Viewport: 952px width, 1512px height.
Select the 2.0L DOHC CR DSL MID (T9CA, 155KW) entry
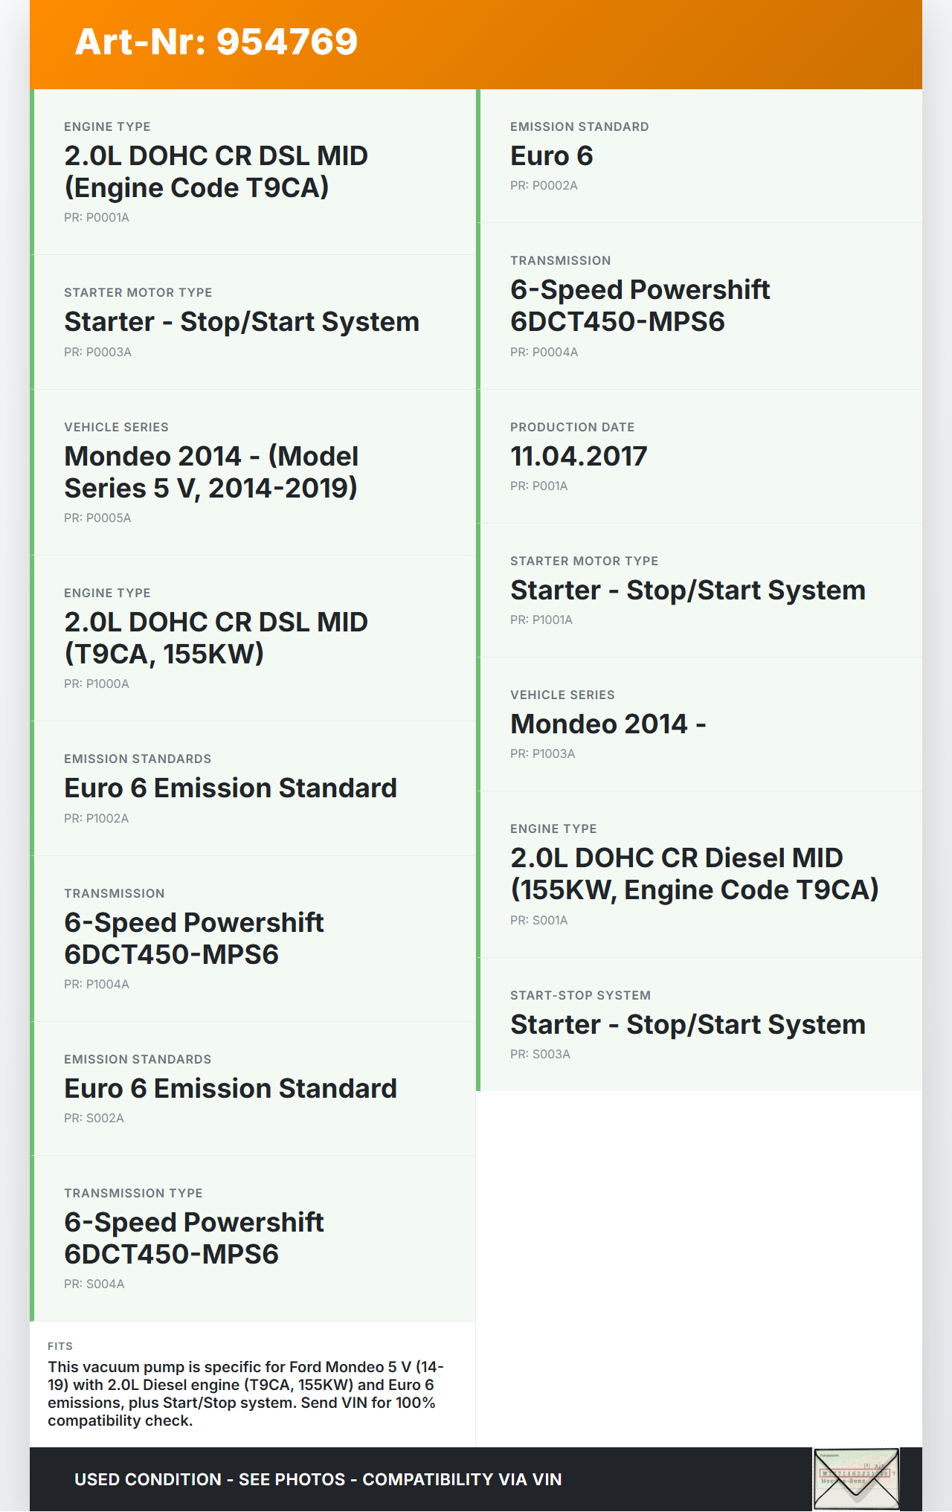(x=216, y=638)
